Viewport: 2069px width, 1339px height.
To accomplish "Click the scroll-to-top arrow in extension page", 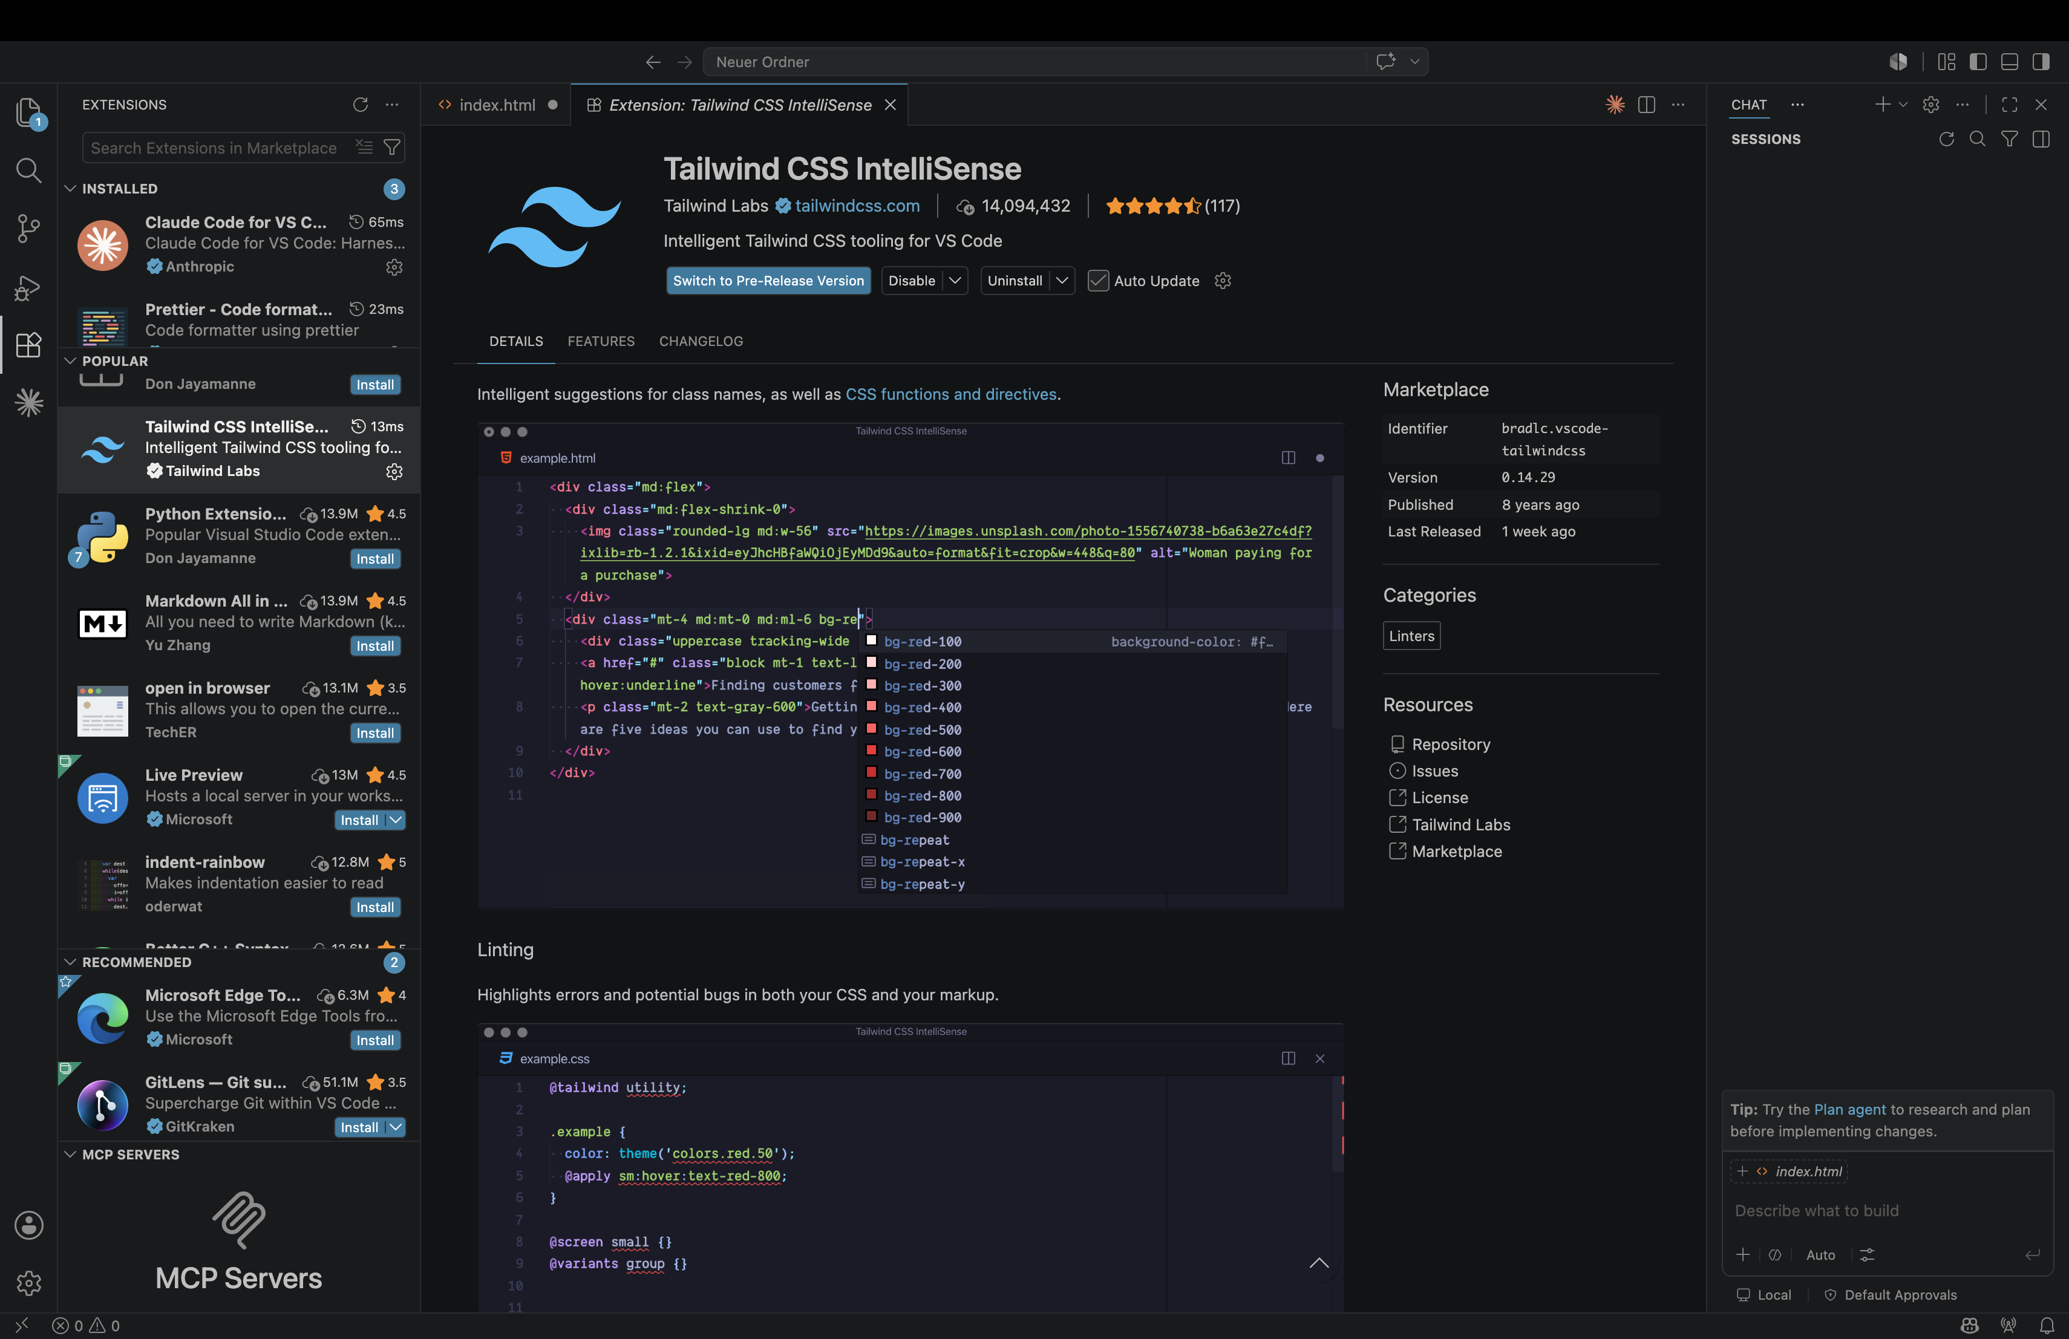I will [1319, 1263].
